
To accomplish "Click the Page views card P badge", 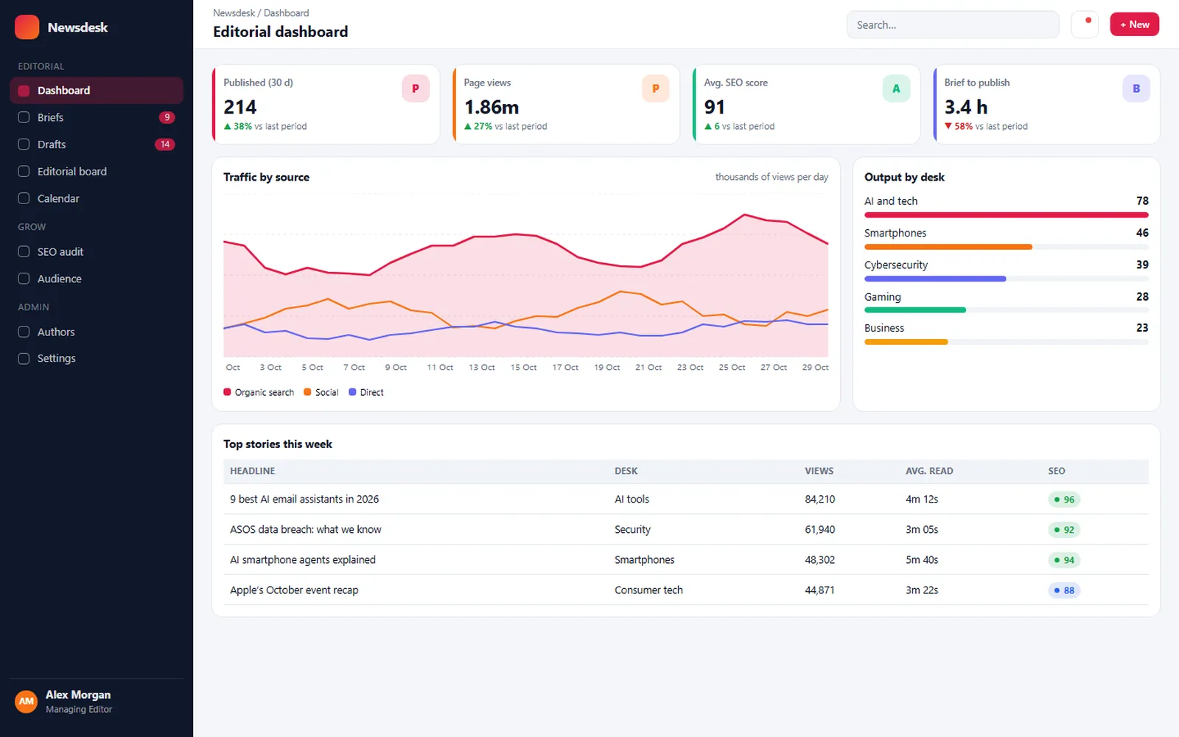I will click(656, 88).
